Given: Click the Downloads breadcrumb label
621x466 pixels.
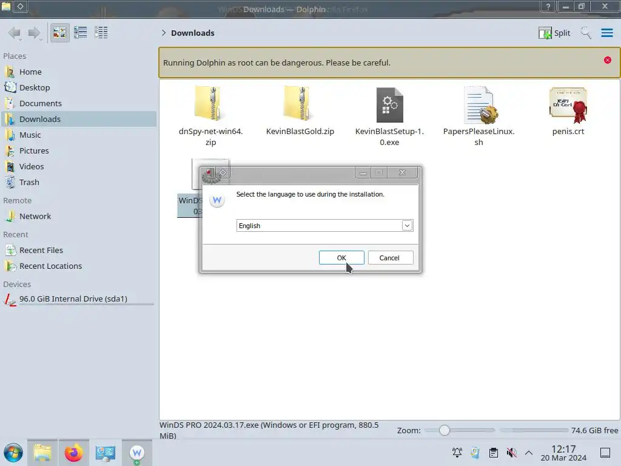Looking at the screenshot, I should [x=193, y=33].
